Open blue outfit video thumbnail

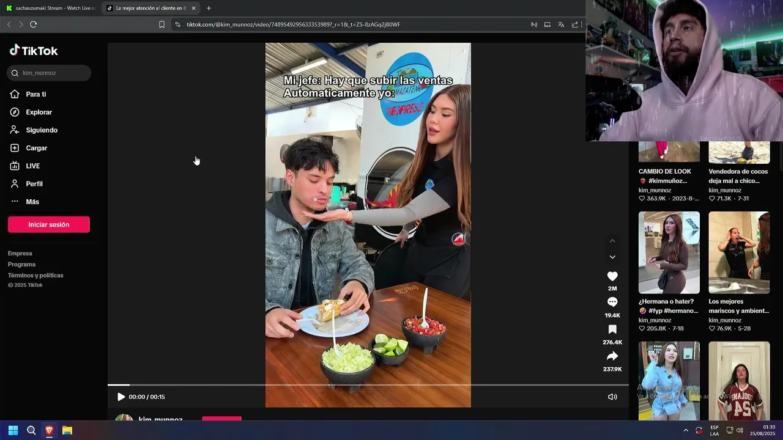(x=669, y=381)
